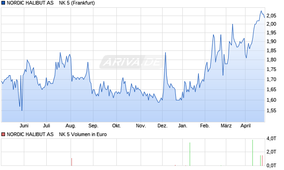Click the 'Sep.' month label

tap(93, 126)
